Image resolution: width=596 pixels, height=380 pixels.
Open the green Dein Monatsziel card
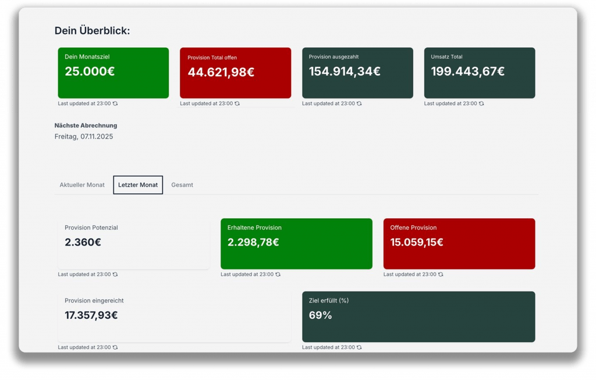pos(113,73)
